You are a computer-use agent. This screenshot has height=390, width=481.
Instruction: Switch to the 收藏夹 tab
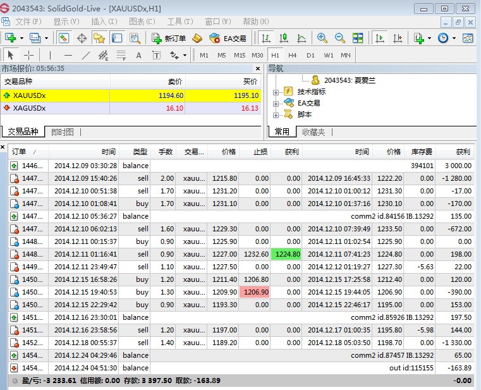[x=314, y=132]
